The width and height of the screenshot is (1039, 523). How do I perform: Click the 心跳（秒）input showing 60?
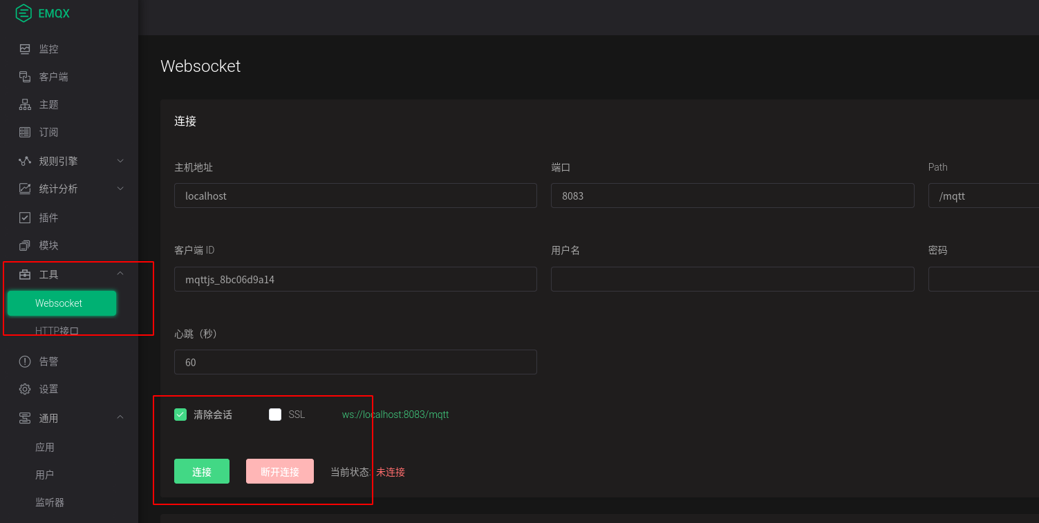click(x=355, y=362)
